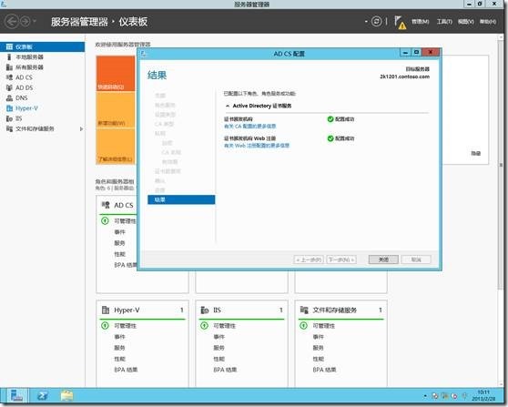The image size is (508, 407).
Task: Click AD CS tile manageability status icon
Action: click(105, 220)
